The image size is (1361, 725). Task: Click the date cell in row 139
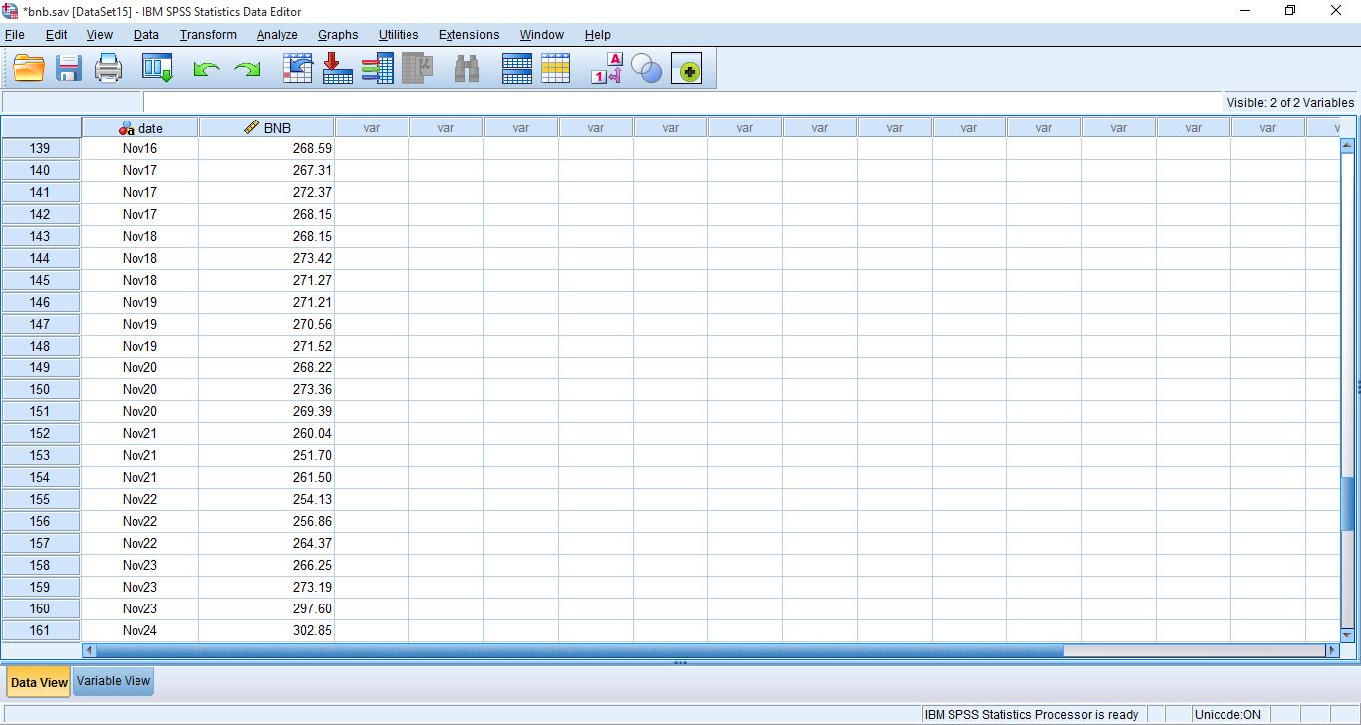coord(139,148)
